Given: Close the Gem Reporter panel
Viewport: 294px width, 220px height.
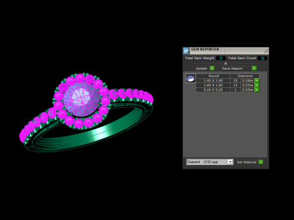Looking at the screenshot, I should pyautogui.click(x=266, y=50).
